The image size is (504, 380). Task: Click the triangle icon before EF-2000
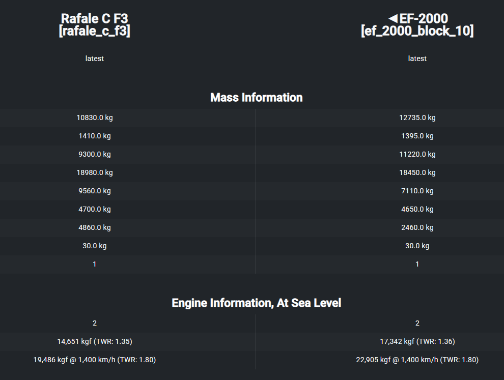click(393, 19)
